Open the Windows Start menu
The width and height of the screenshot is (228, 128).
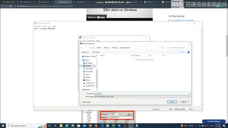click(x=3, y=126)
